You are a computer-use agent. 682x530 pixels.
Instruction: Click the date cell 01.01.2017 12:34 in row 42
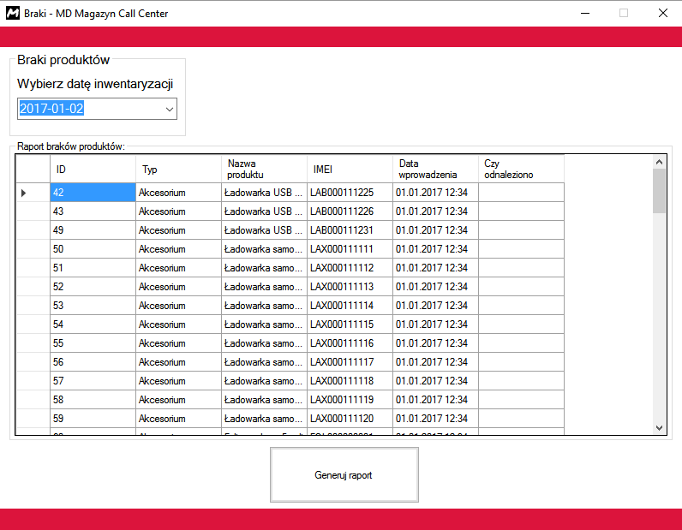[436, 193]
